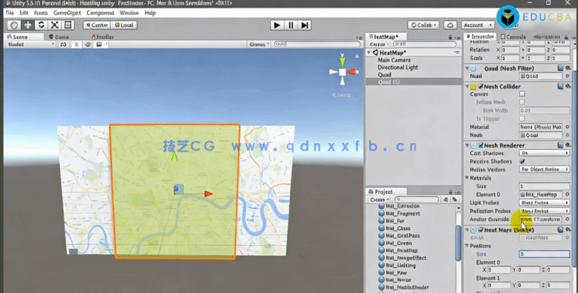Enable the Convex checkbox
The height and width of the screenshot is (293, 578).
click(522, 94)
